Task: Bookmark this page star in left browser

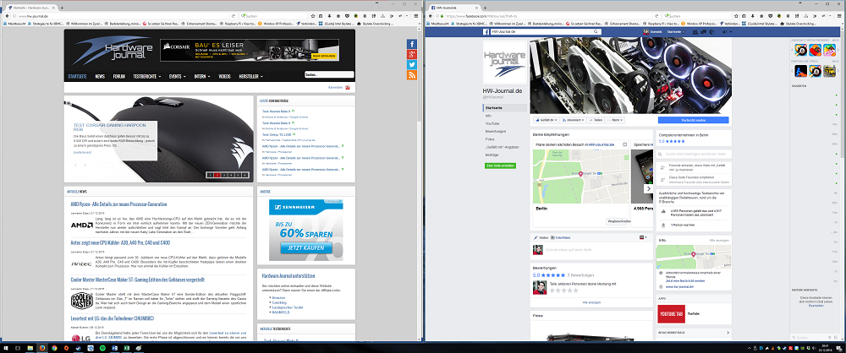Action: [315, 16]
